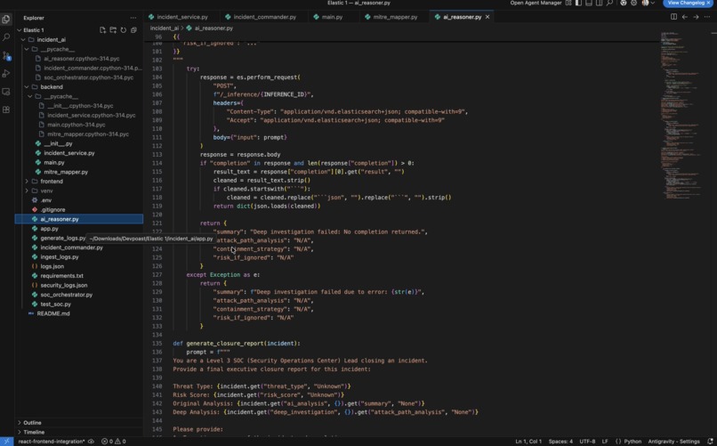The image size is (717, 446).
Task: Open editor more actions ellipsis
Action: tap(707, 17)
